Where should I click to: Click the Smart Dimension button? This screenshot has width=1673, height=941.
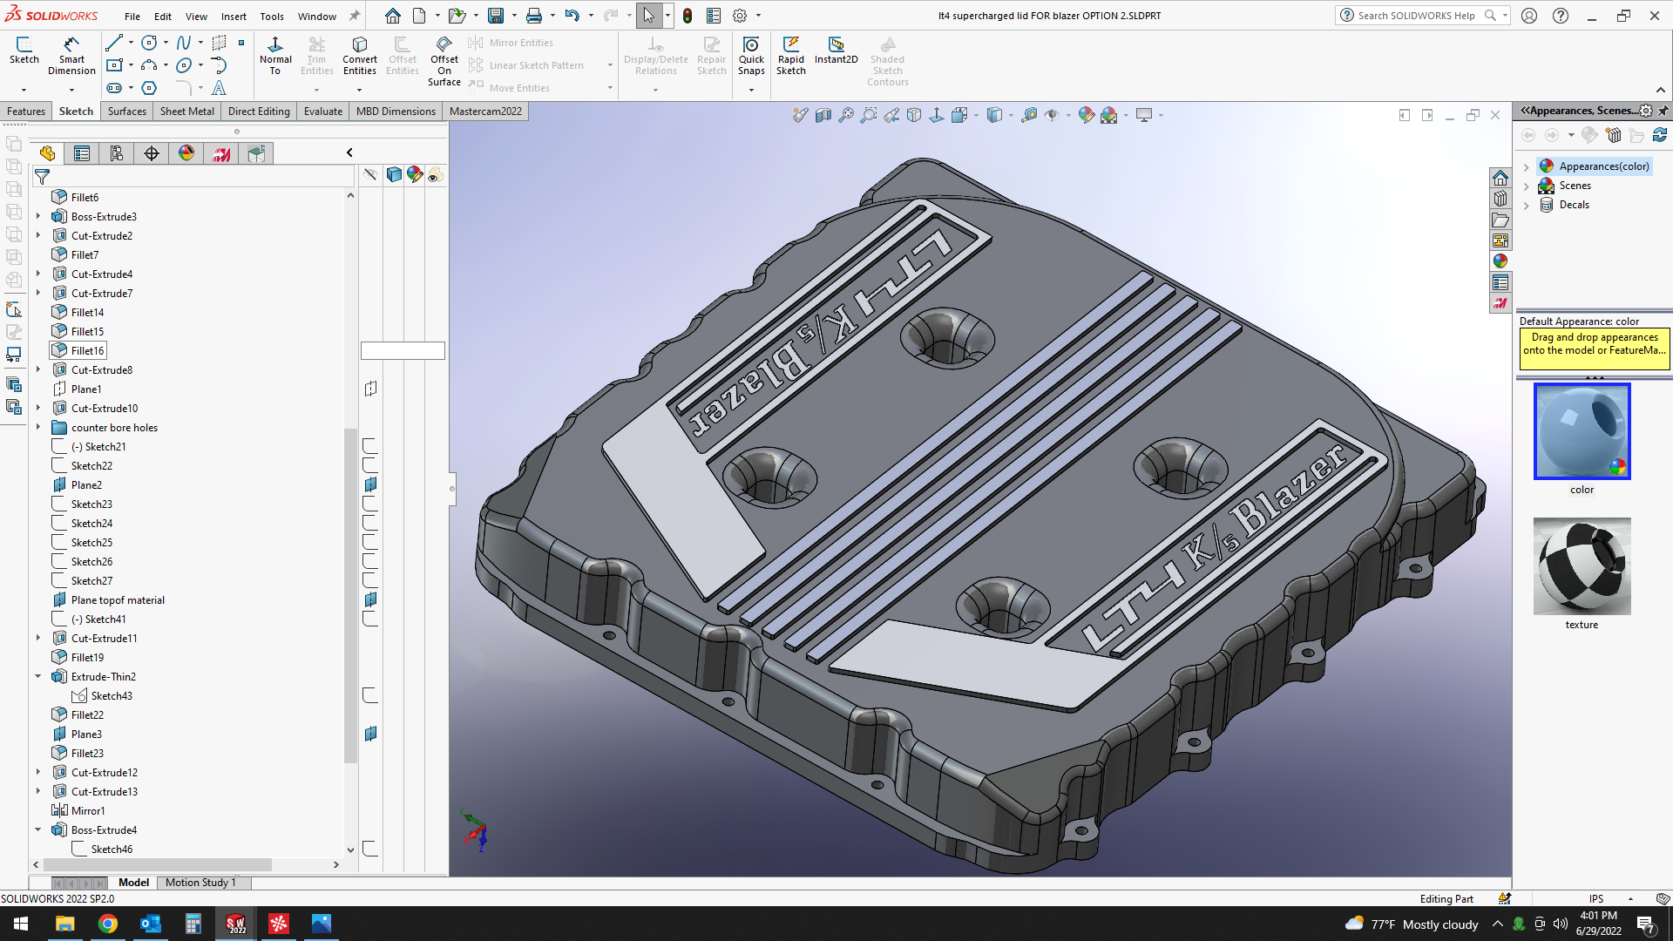click(71, 56)
